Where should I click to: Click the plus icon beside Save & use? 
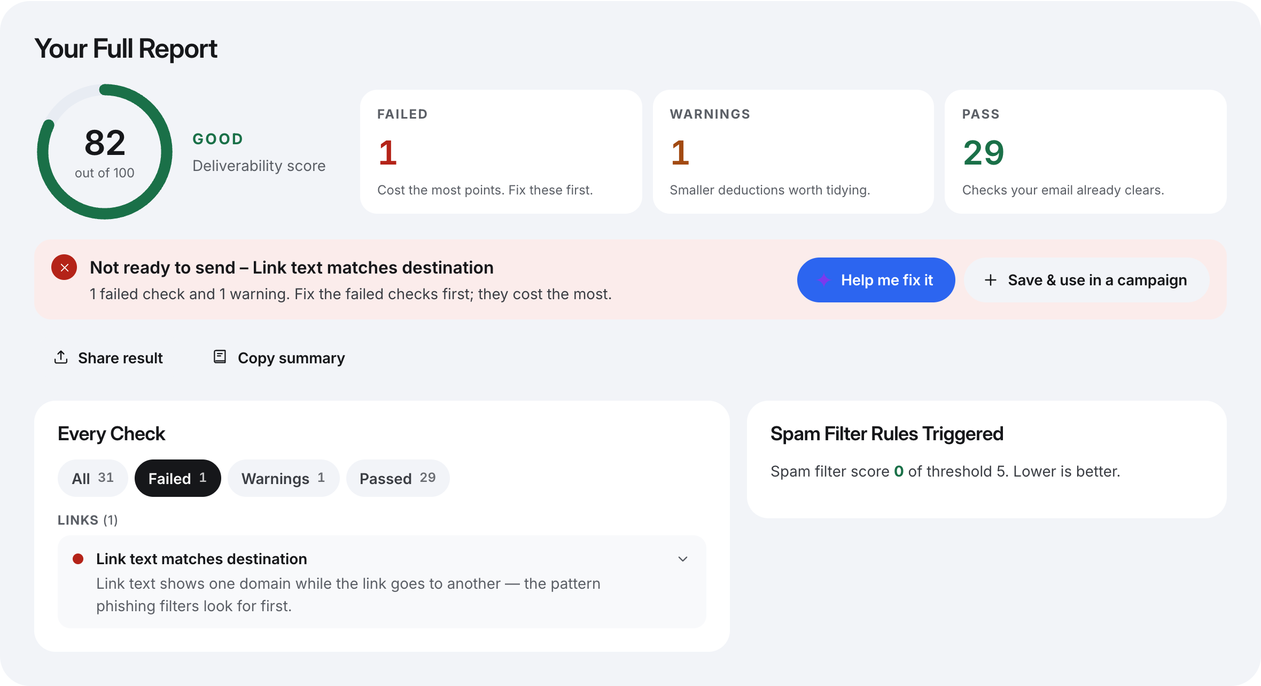(991, 280)
